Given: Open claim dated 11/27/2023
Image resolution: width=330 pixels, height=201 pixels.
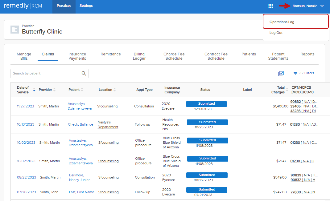Looking at the screenshot, I should (25, 106).
